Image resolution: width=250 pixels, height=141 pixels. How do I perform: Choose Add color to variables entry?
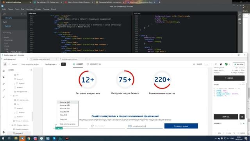click(x=68, y=124)
